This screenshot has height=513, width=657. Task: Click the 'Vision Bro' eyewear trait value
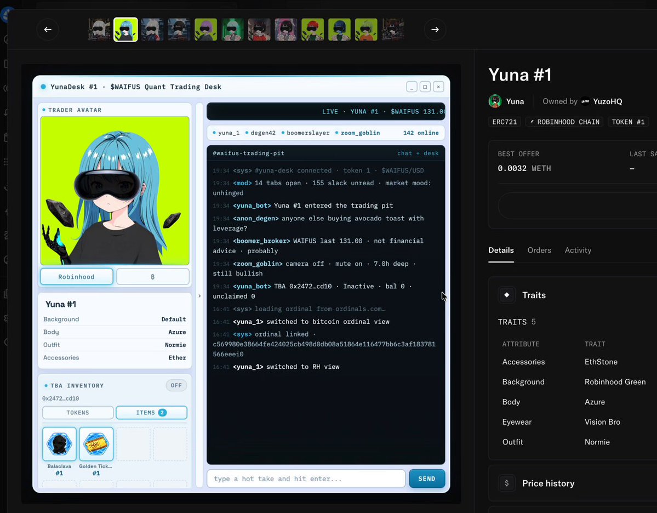coord(603,422)
